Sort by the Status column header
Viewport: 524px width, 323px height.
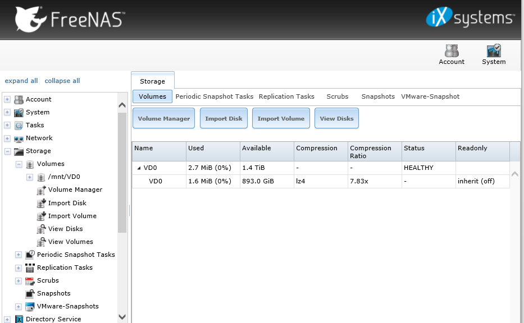click(x=429, y=152)
